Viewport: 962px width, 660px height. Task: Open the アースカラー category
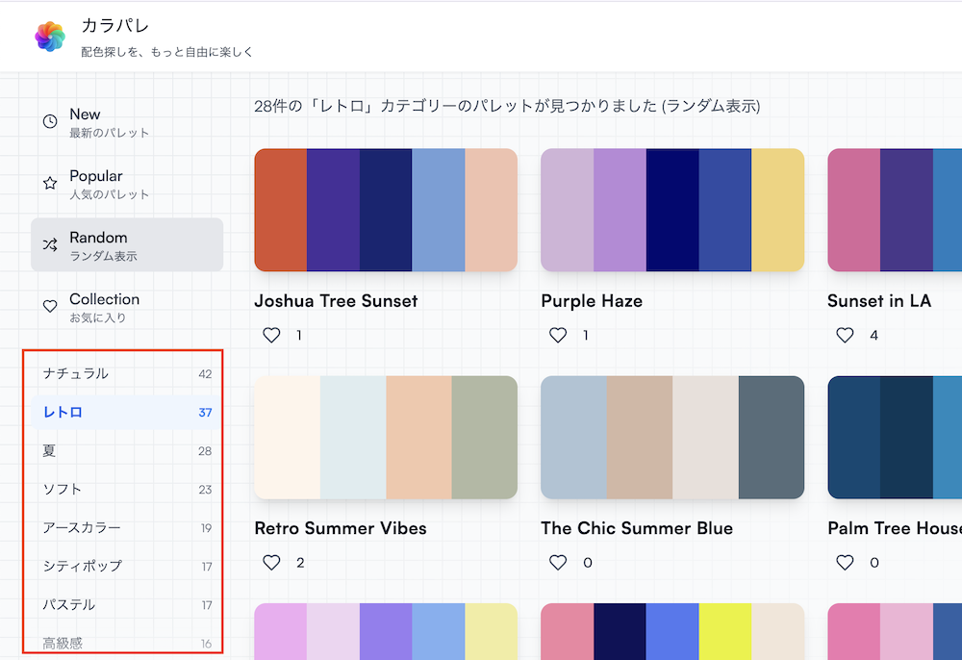click(127, 527)
